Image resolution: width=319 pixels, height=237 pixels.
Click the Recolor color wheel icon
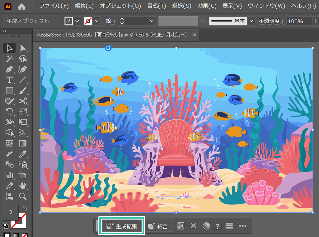click(206, 226)
